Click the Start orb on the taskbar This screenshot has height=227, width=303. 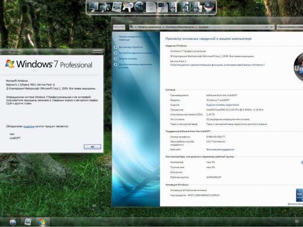13,222
